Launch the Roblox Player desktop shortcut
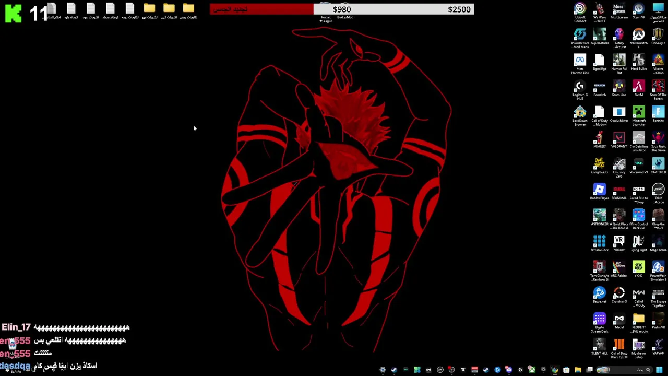 click(600, 192)
